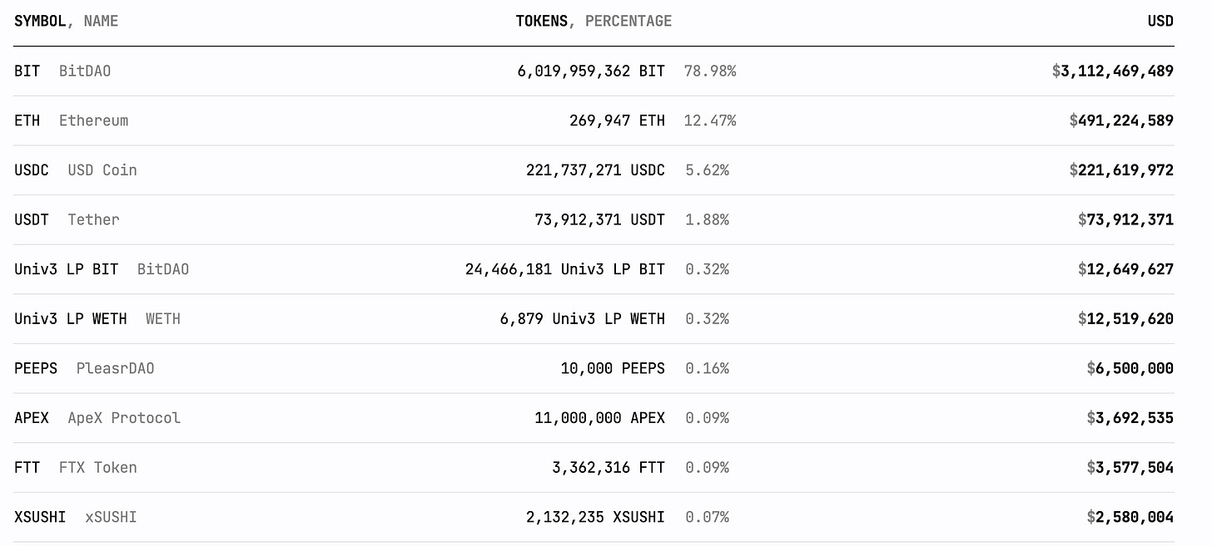Open the Tether token name
The width and height of the screenshot is (1212, 546).
93,219
